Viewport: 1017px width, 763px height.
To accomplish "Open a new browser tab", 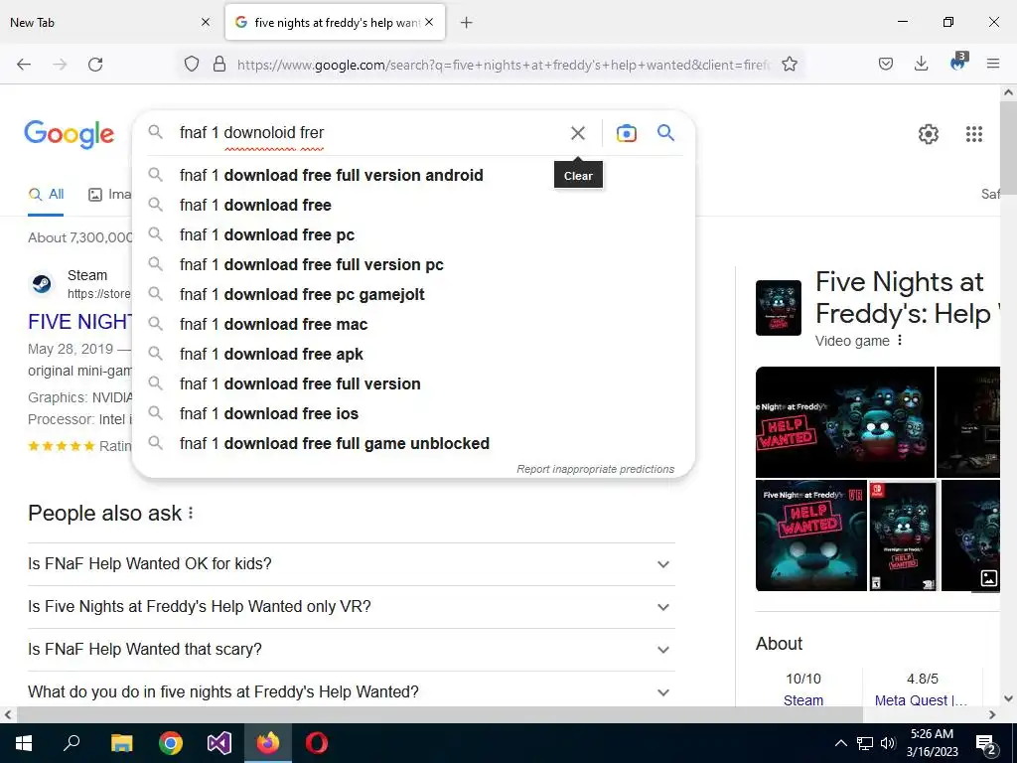I will (467, 23).
